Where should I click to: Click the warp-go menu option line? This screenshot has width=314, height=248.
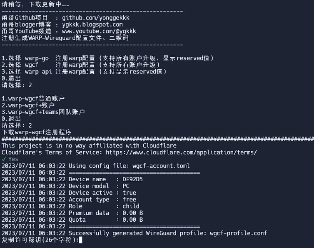click(107, 58)
